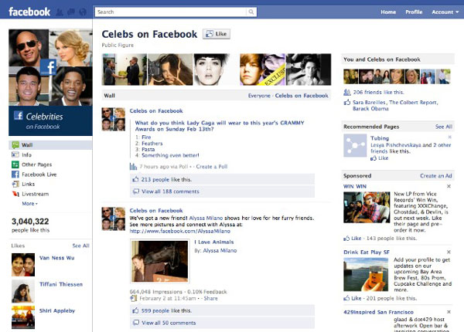464x332 pixels.
Task: Click the Wall icon in left sidebar
Action: [15, 144]
